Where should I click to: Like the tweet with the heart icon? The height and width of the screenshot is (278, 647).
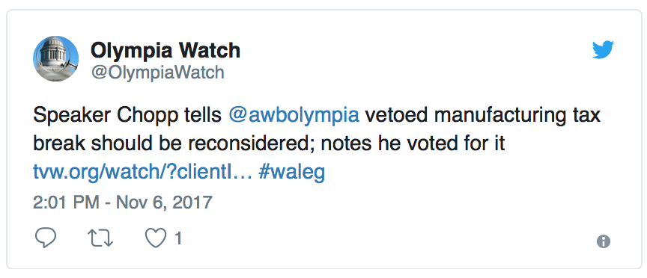coord(156,238)
